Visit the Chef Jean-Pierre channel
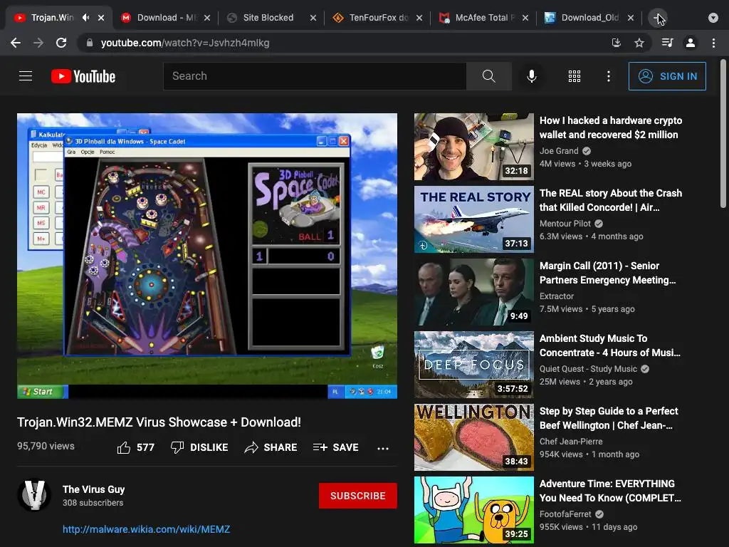The width and height of the screenshot is (729, 547). tap(571, 441)
